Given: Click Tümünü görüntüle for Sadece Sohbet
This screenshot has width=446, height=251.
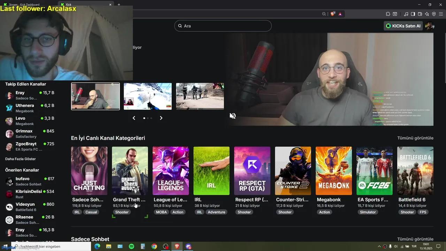Looking at the screenshot, I should pos(415,239).
